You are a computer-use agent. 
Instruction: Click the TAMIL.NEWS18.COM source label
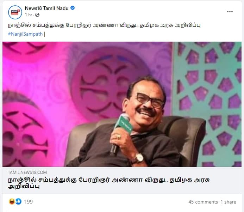[x=27, y=172]
